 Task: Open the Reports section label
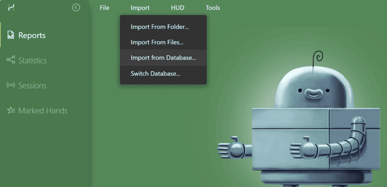tap(32, 35)
